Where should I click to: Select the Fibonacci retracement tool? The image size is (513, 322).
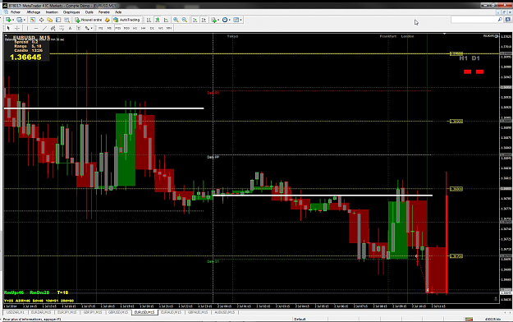click(62, 28)
